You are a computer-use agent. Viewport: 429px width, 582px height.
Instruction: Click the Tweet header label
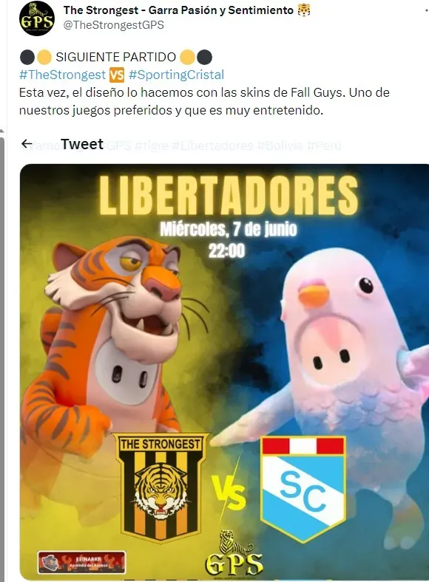coord(82,143)
